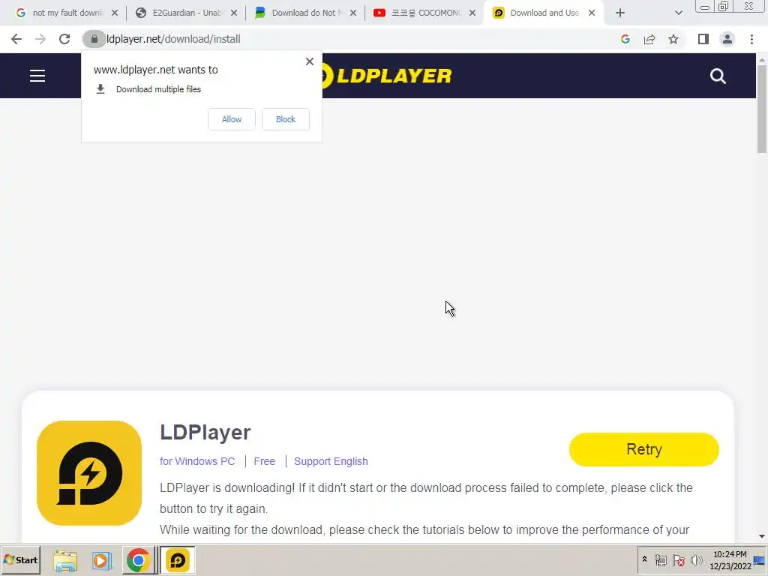Click the LDPlayer app logo thumbnail
The height and width of the screenshot is (576, 768).
(x=89, y=473)
